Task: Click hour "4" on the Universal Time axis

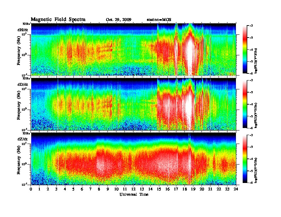Action: [x=65, y=189]
